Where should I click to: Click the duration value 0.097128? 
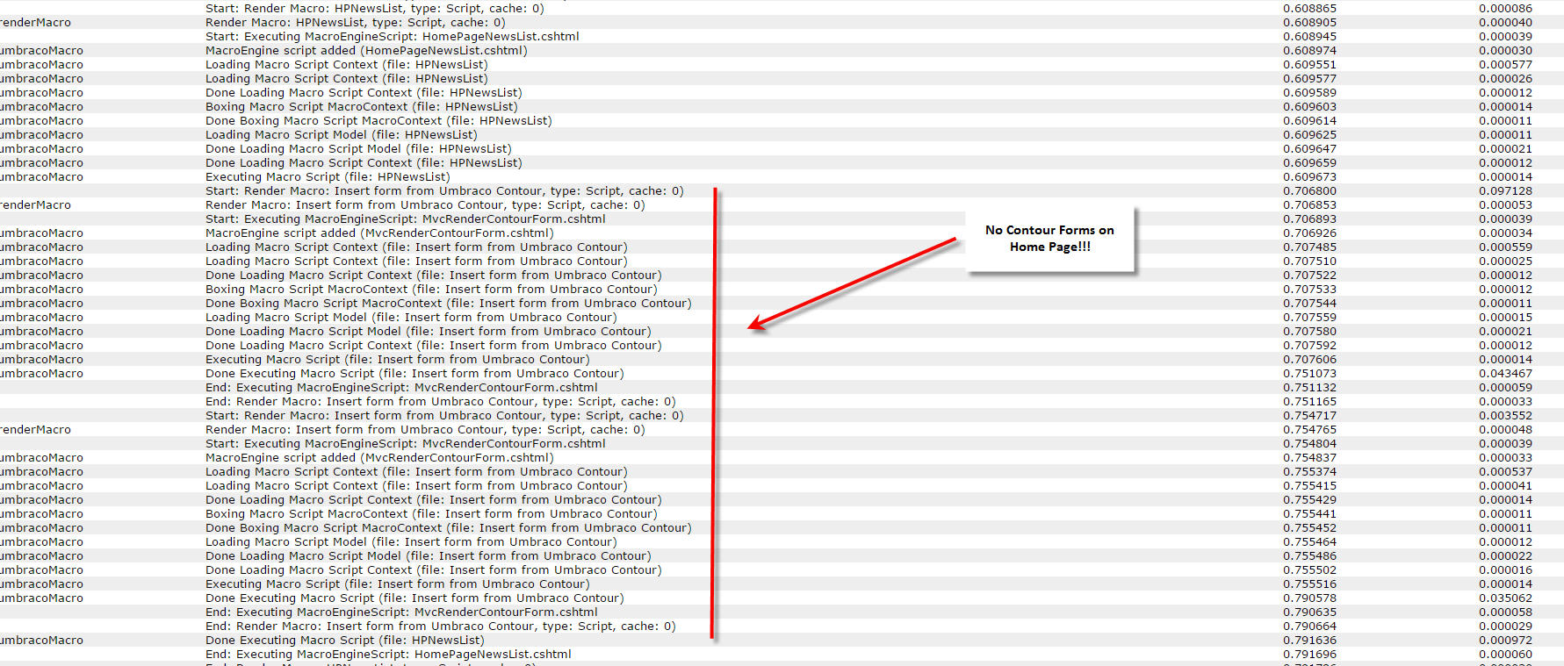[1505, 191]
